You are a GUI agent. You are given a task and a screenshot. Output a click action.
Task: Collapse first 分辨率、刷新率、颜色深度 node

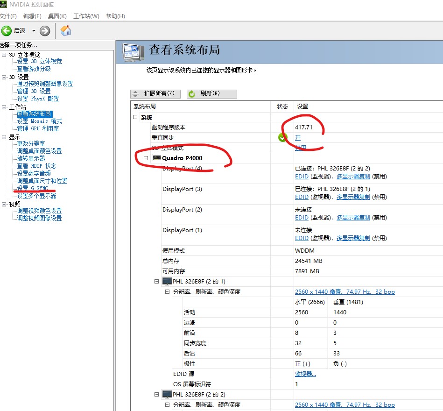(x=167, y=291)
